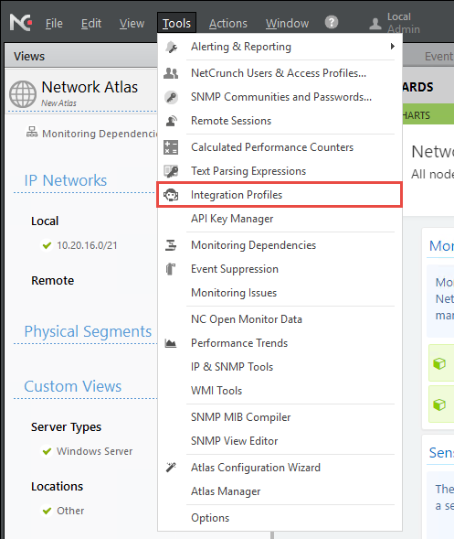Open Options from Tools menu

(x=280, y=518)
